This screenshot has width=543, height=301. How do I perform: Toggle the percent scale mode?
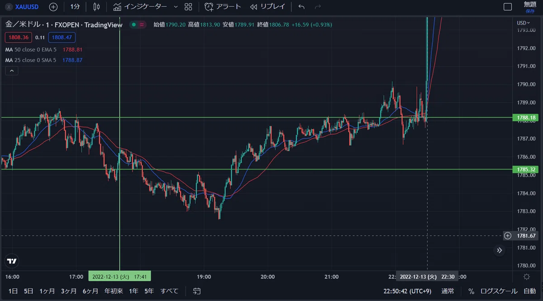point(471,291)
